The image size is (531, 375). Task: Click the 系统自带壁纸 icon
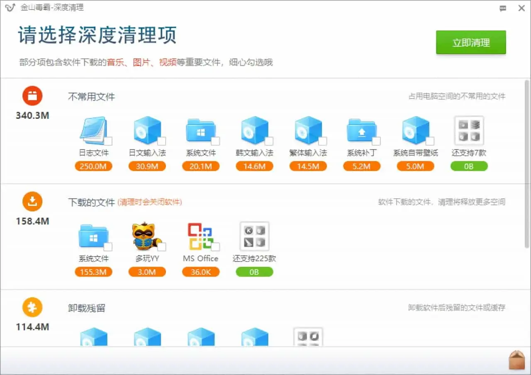click(415, 130)
